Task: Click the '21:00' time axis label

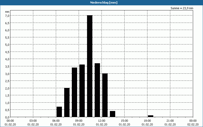Action: pyautogui.click(x=170, y=121)
